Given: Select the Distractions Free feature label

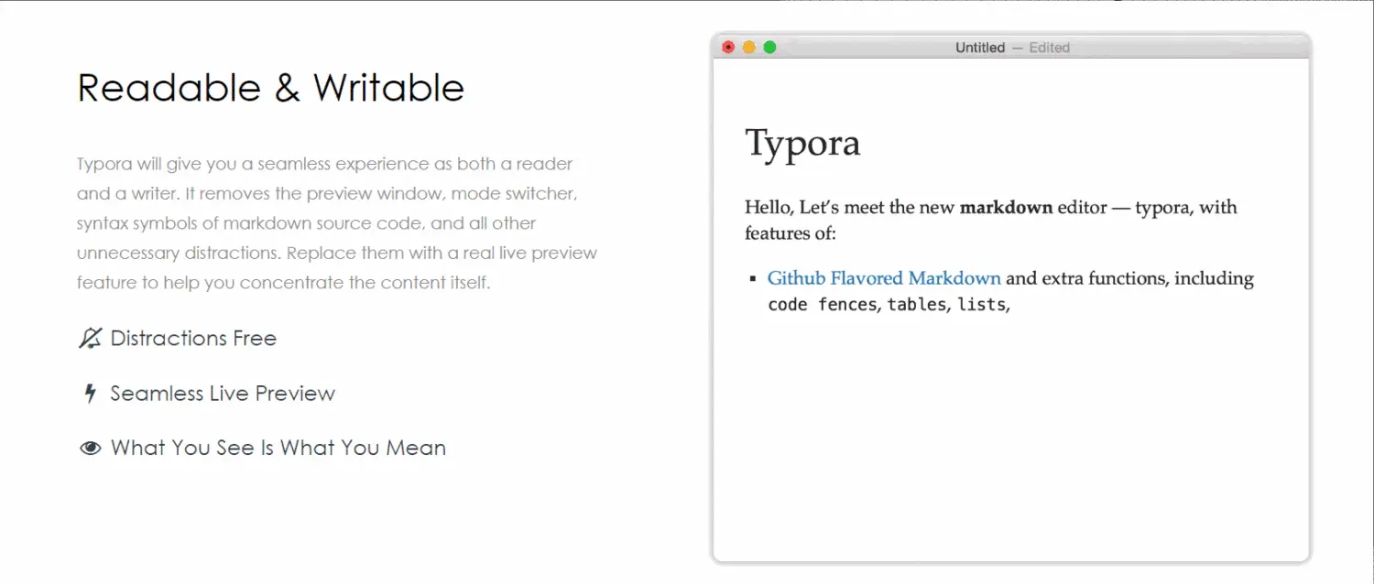Looking at the screenshot, I should pyautogui.click(x=193, y=339).
